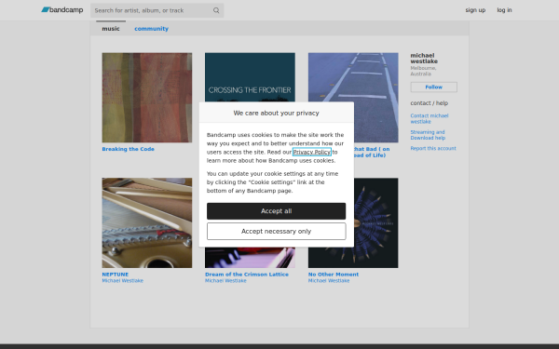
Task: Click the Melbourne, Australia location text
Action: pyautogui.click(x=424, y=71)
